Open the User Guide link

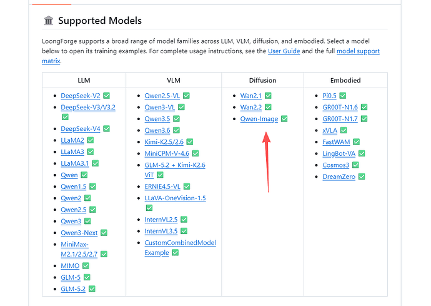pos(284,51)
